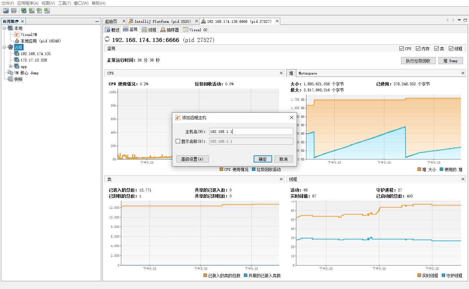
Task: Close the IntelliJ Platform tab
Action: coord(197,21)
